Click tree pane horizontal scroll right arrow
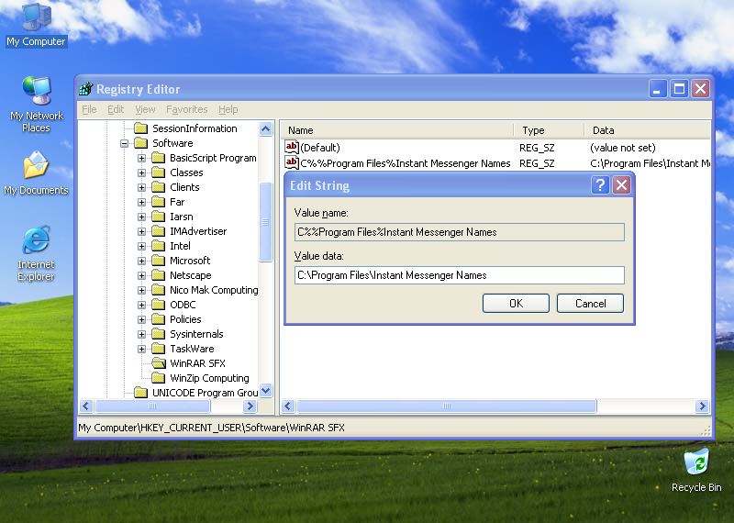Image resolution: width=734 pixels, height=523 pixels. pyautogui.click(x=250, y=406)
